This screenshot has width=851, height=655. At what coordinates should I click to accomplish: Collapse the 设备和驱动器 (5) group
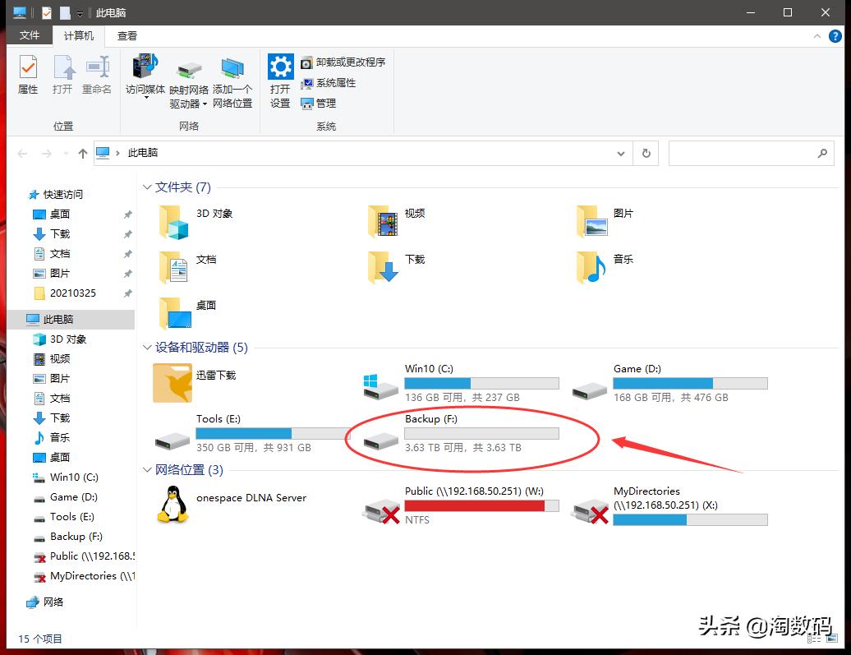pos(146,347)
